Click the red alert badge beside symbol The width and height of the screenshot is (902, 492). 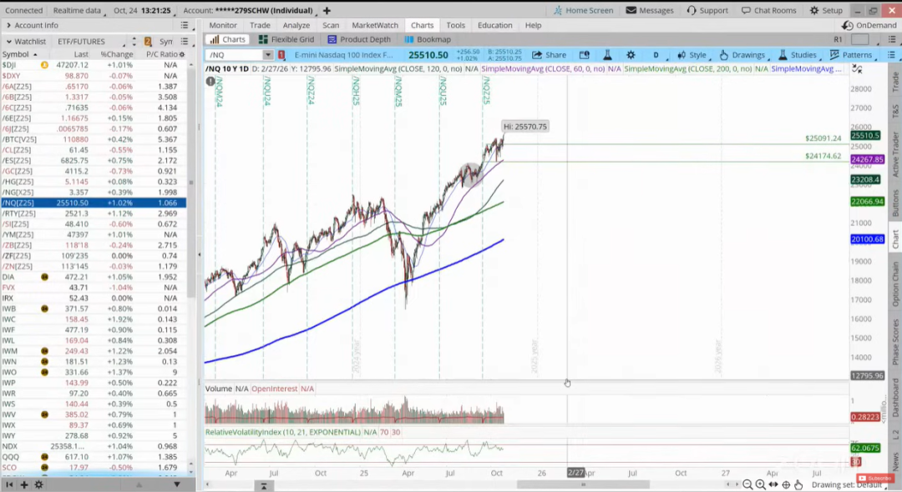tap(281, 54)
